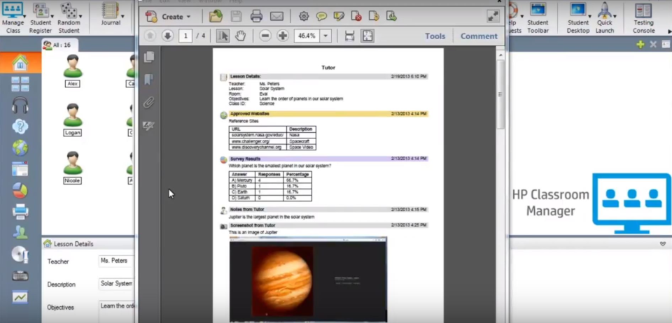Click the Objectives text field
Viewport: 672px width, 323px height.
click(117, 311)
